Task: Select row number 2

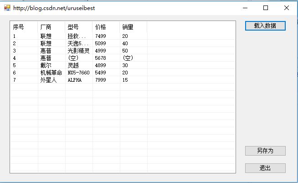Action: [x=14, y=43]
